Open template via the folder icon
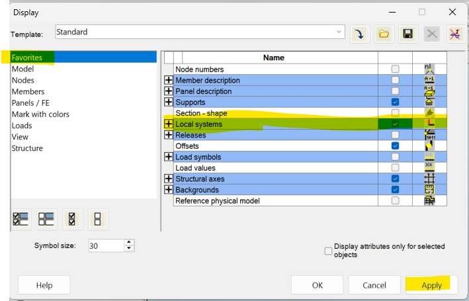Screen dimensions: 469x301 384,34
